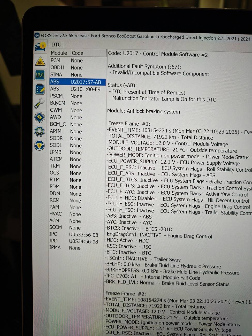Select the ATCM module row

click(x=77, y=159)
